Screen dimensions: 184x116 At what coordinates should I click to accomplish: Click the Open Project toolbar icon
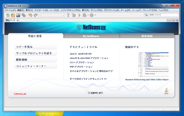click(18, 15)
